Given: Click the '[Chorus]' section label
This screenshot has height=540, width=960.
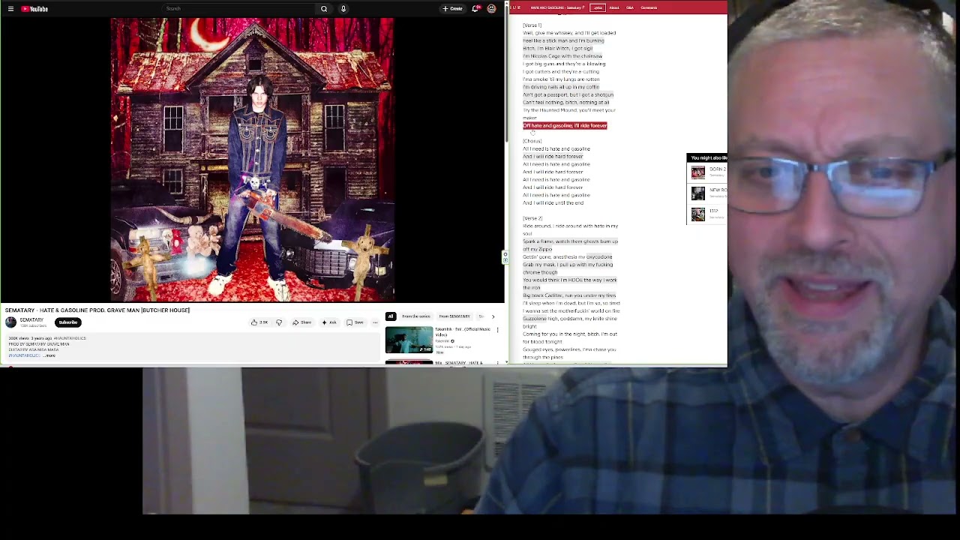Looking at the screenshot, I should pyautogui.click(x=532, y=141).
